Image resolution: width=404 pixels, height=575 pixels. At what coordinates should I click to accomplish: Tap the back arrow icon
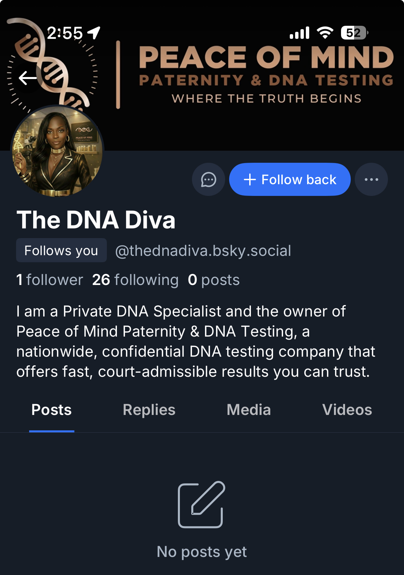28,78
